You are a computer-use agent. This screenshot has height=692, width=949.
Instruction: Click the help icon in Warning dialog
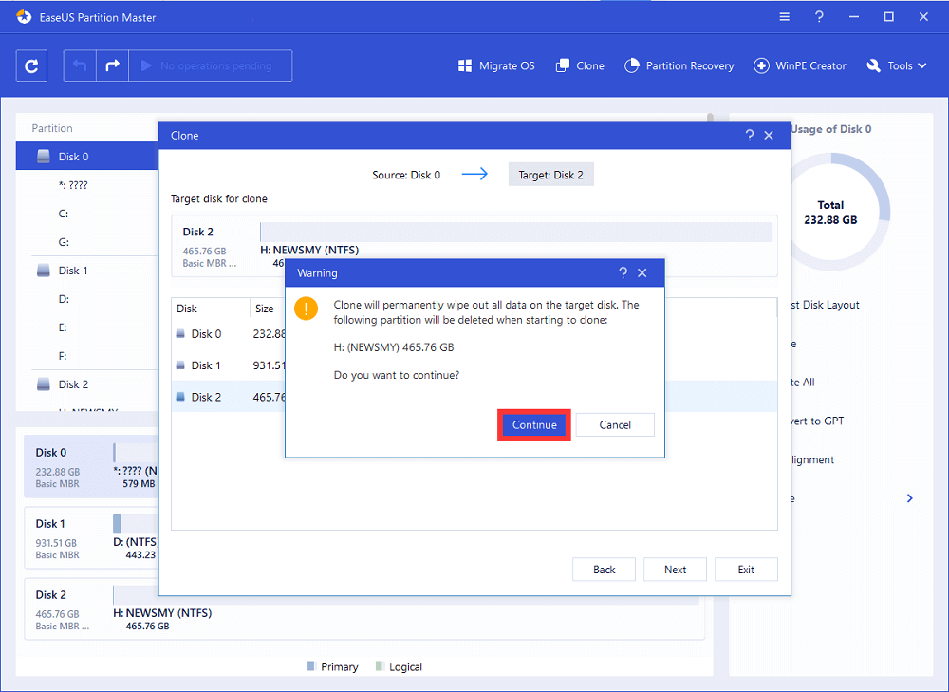tap(623, 272)
